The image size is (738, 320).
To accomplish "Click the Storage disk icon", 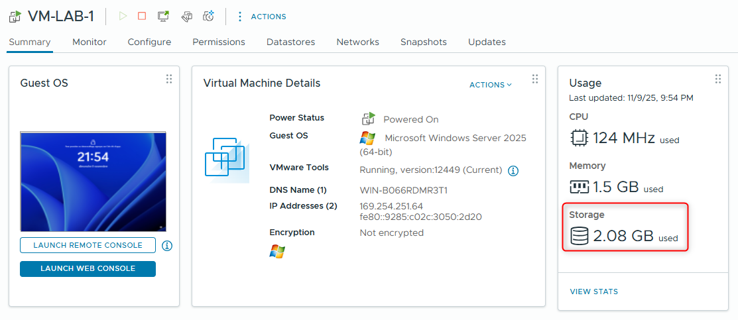I will click(580, 236).
